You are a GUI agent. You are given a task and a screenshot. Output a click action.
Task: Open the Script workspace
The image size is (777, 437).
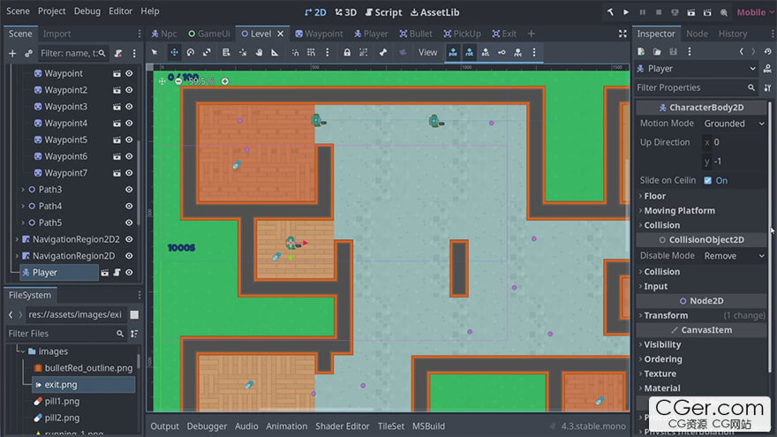383,12
